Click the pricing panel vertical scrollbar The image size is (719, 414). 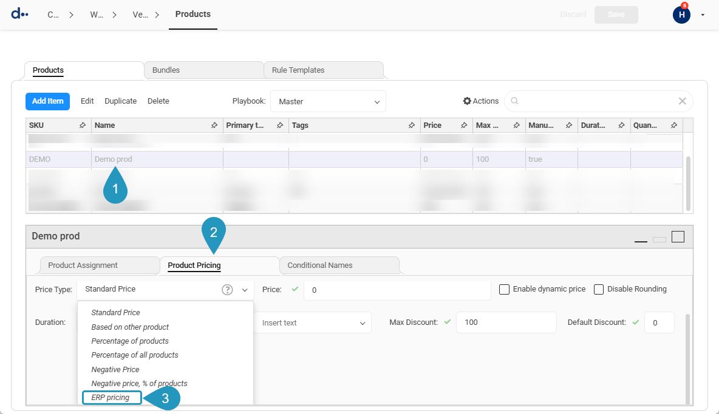point(687,358)
